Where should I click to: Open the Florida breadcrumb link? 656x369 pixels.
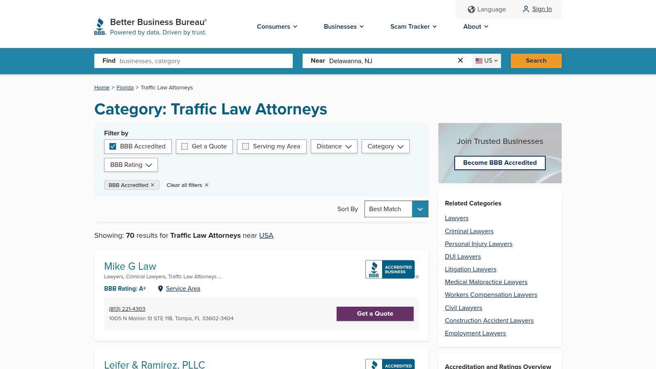pos(125,87)
